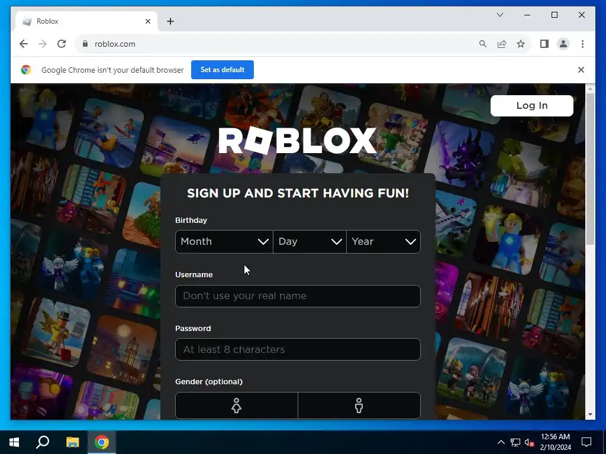
Task: Click the Chrome logo in the info bar
Action: click(x=26, y=70)
